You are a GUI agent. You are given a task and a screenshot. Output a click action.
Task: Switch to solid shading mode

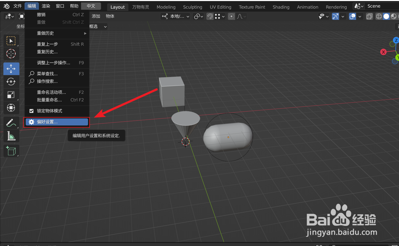click(x=386, y=16)
